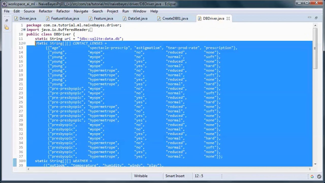Click the "prescription" header string on line 13
This screenshot has width=325, height=183.
[219, 48]
